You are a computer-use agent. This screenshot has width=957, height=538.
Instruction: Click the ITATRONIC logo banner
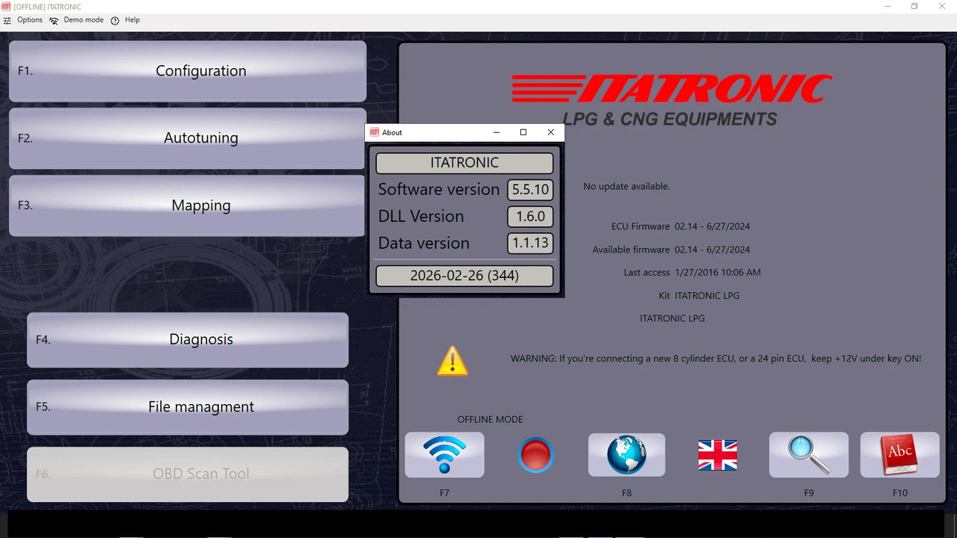pos(671,99)
